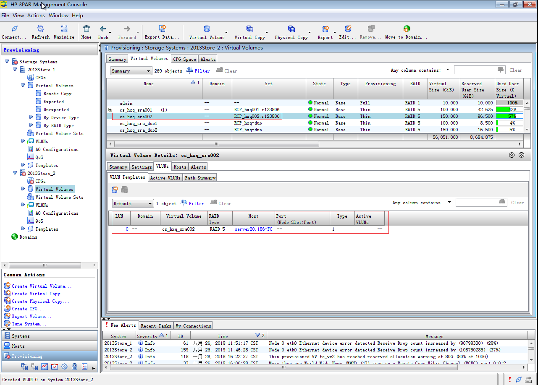Click Create Virtual Volume common action
The height and width of the screenshot is (385, 538).
41,286
